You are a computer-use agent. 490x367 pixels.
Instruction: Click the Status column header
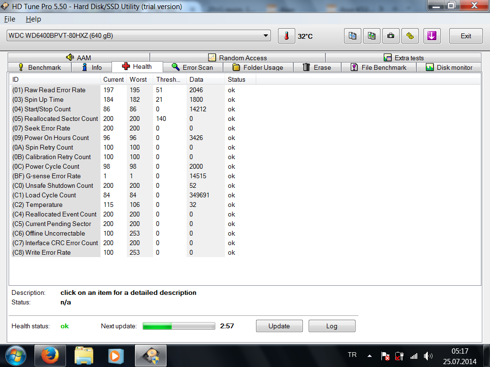(240, 80)
